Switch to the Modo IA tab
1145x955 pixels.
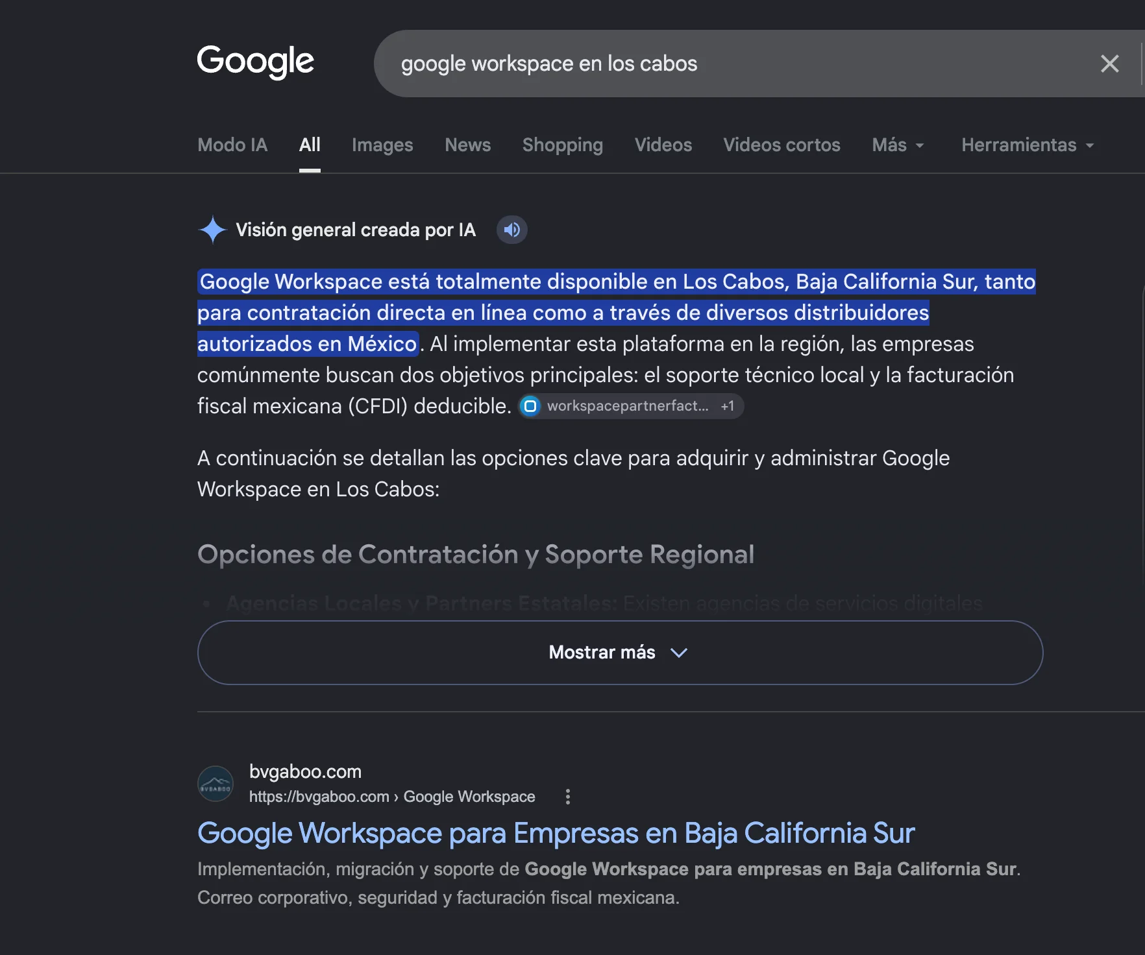(232, 145)
